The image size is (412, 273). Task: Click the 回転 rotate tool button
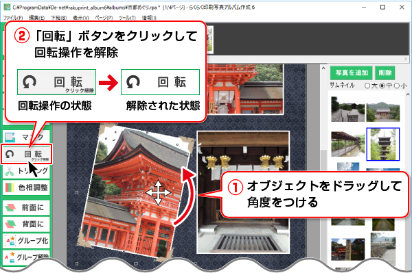coord(26,154)
